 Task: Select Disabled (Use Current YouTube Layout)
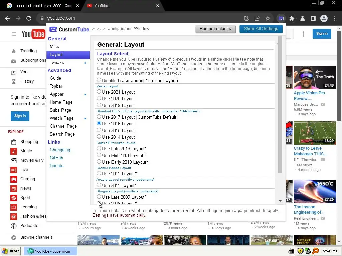[x=99, y=80]
